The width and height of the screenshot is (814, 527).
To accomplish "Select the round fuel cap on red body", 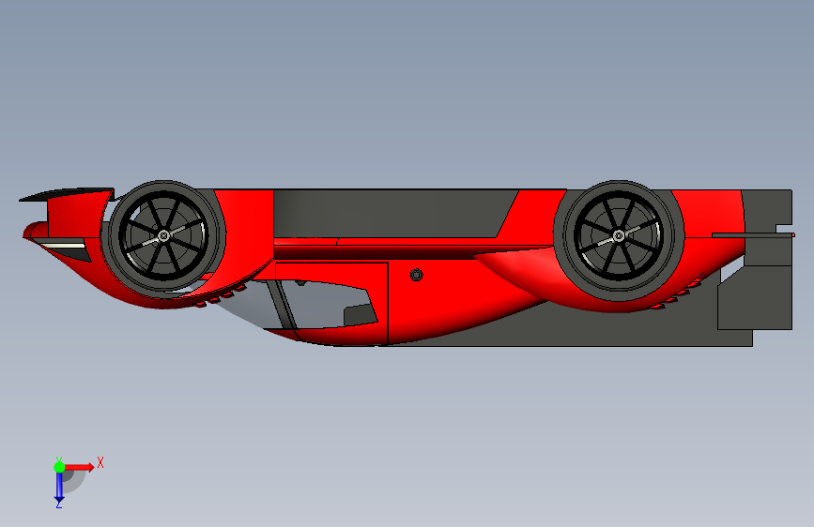I will tap(416, 275).
